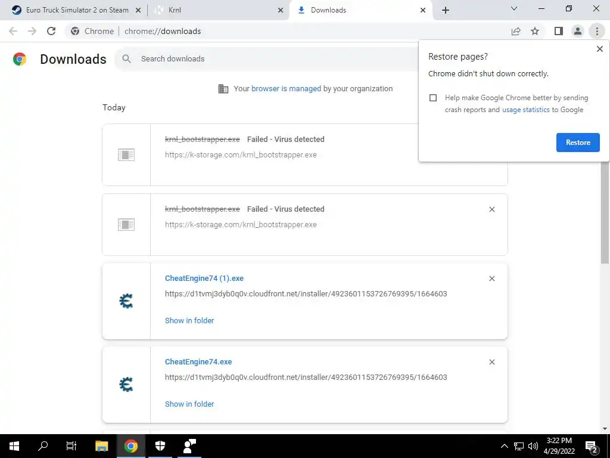Remove CheatEngine74.exe from list
Screen dimensions: 610x458
click(x=491, y=362)
